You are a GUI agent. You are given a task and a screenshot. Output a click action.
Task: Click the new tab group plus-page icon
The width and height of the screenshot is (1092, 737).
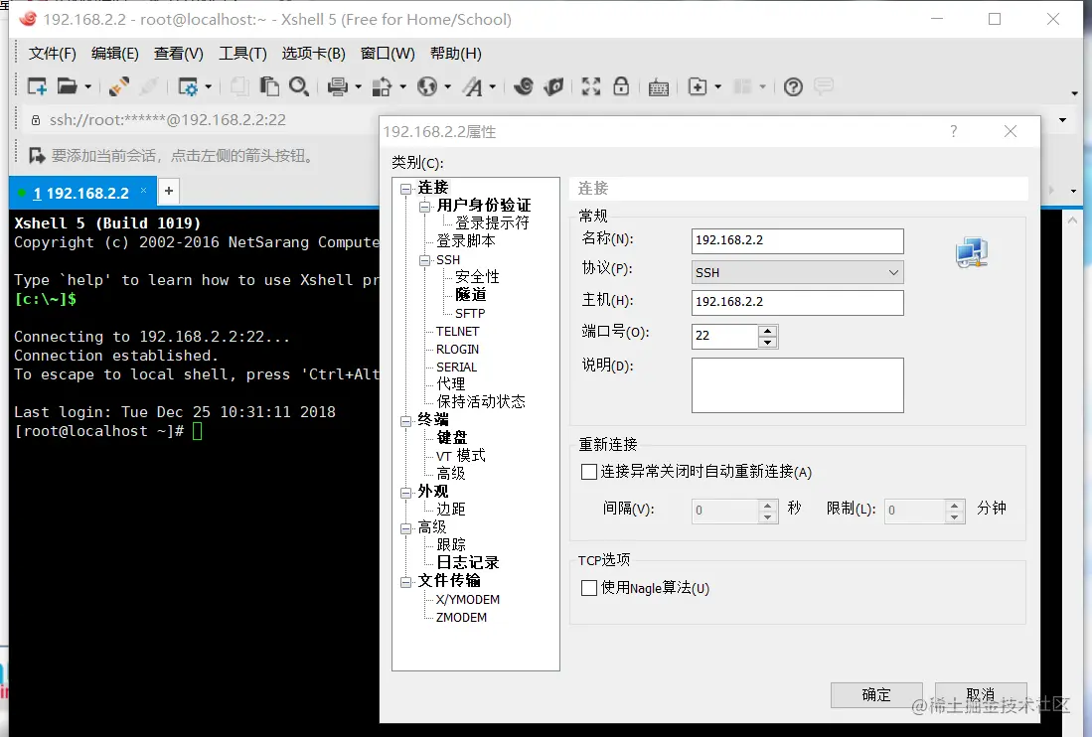pos(698,86)
